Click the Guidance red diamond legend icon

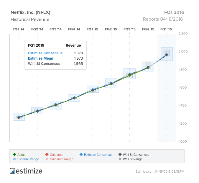pyautogui.click(x=47, y=154)
